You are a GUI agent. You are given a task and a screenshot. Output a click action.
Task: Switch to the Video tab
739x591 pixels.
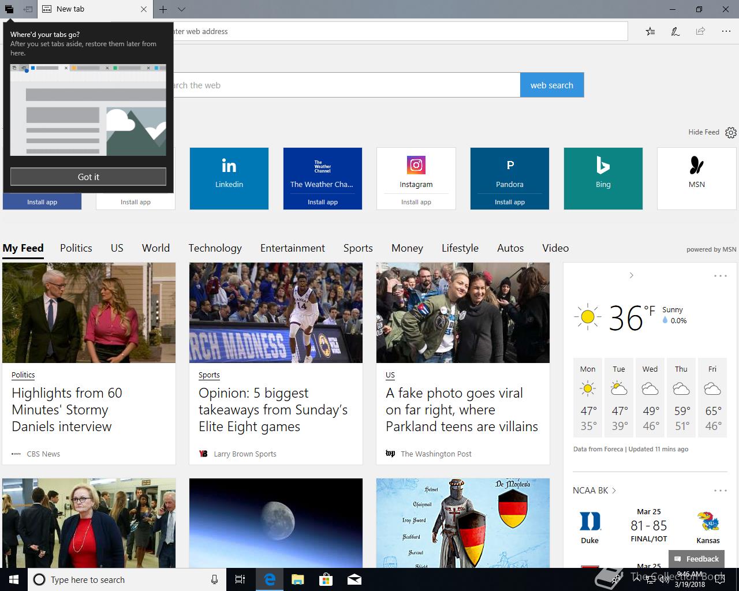[555, 248]
